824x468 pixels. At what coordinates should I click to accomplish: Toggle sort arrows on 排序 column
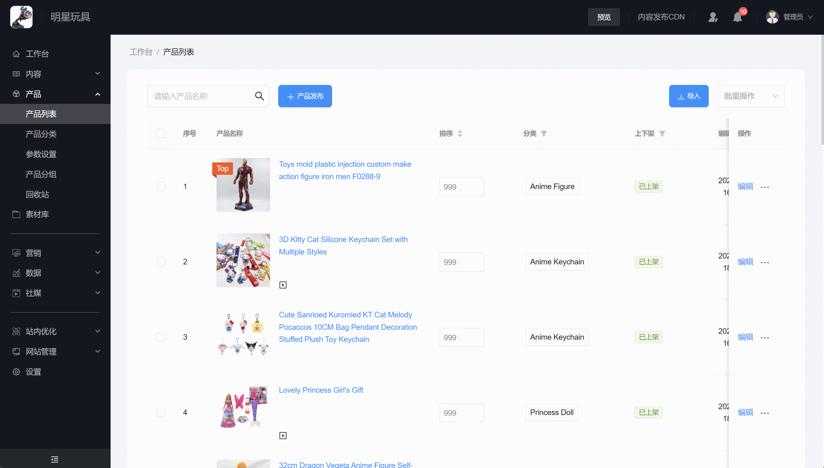tap(460, 133)
